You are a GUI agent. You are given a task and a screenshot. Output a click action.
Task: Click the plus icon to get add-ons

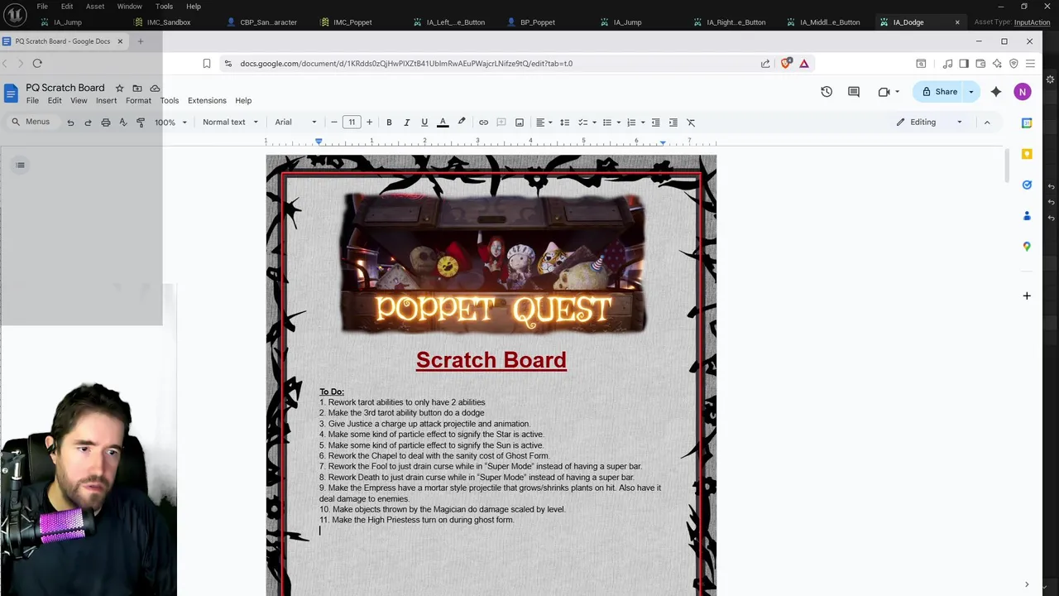point(1027,296)
